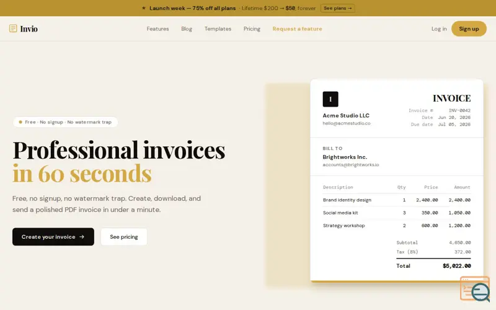Click the See pricing button
The height and width of the screenshot is (310, 496).
click(x=123, y=237)
